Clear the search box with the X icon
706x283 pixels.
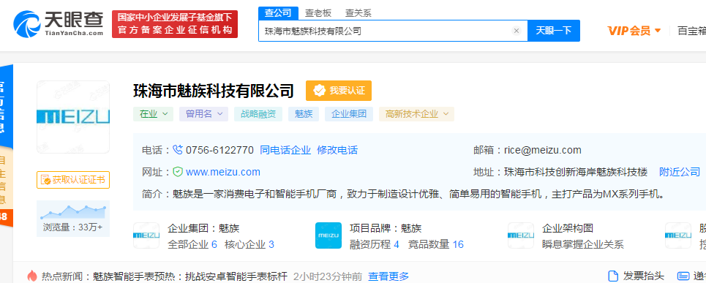coord(517,31)
